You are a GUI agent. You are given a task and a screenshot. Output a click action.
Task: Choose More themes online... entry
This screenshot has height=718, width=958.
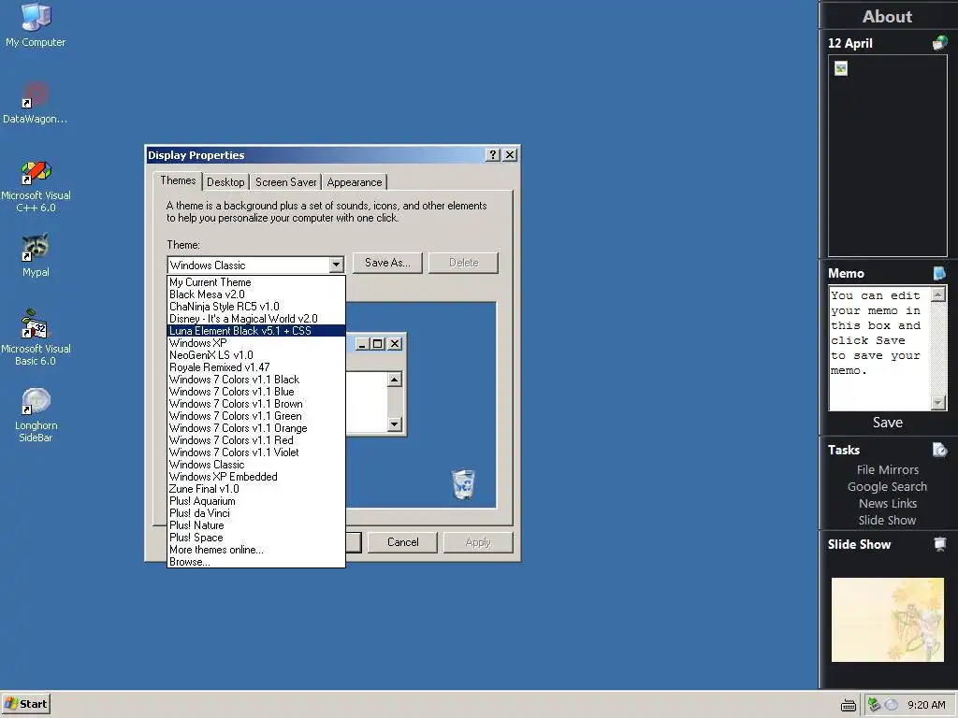click(256, 550)
